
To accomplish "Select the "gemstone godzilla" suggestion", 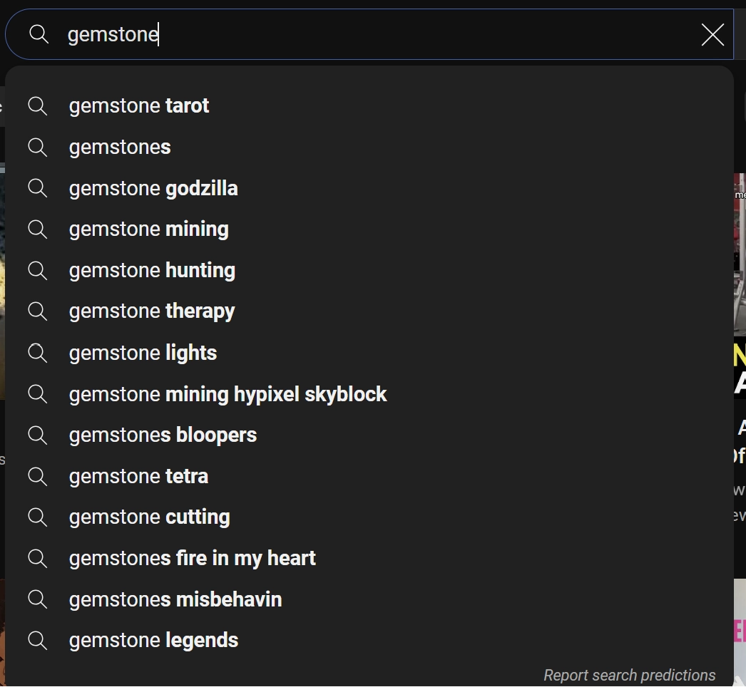I will coord(153,187).
